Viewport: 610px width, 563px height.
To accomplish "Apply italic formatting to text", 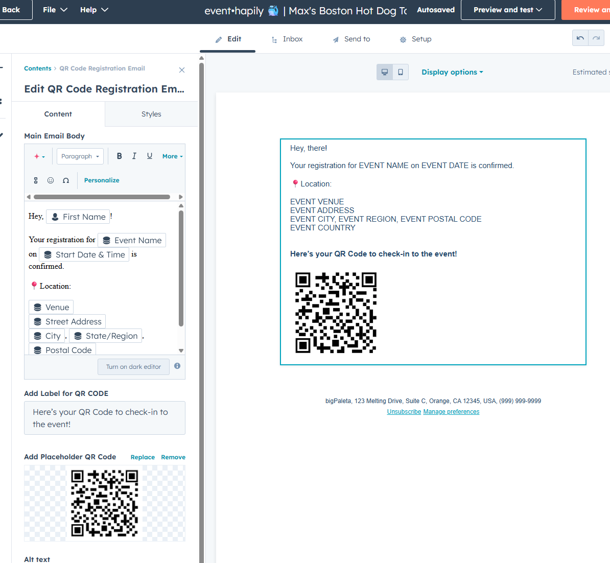I will point(134,156).
